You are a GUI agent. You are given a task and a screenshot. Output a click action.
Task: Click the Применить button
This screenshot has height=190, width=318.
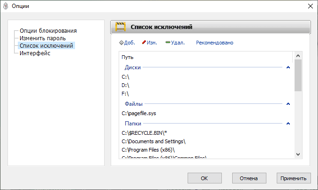[x=293, y=178]
